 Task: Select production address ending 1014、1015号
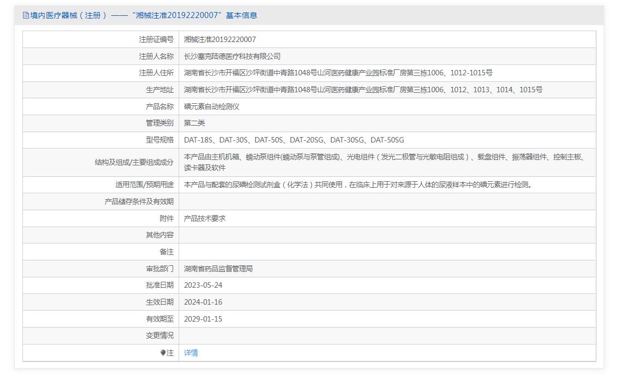click(363, 90)
